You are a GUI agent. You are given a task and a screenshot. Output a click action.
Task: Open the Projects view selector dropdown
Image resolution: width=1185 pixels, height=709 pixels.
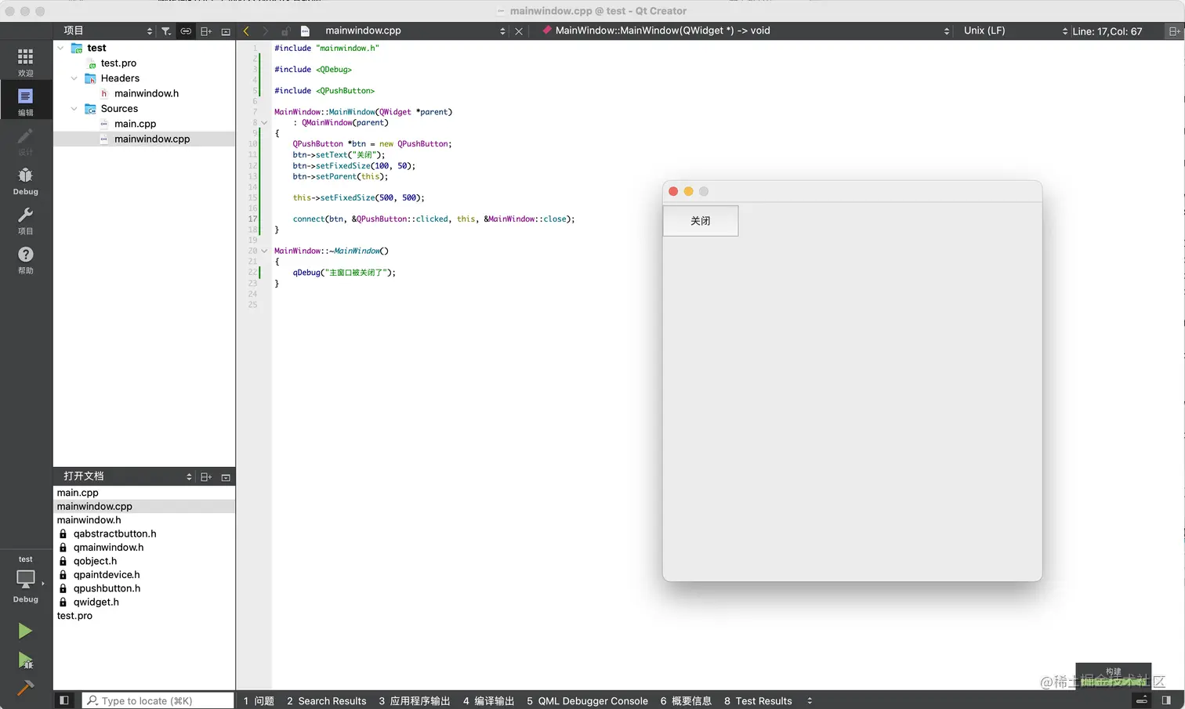[x=107, y=31]
